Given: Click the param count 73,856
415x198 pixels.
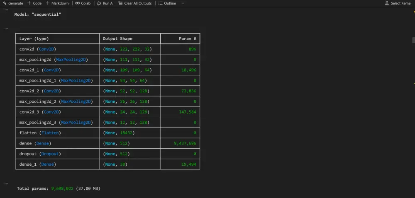Looking at the screenshot, I should click(189, 91).
